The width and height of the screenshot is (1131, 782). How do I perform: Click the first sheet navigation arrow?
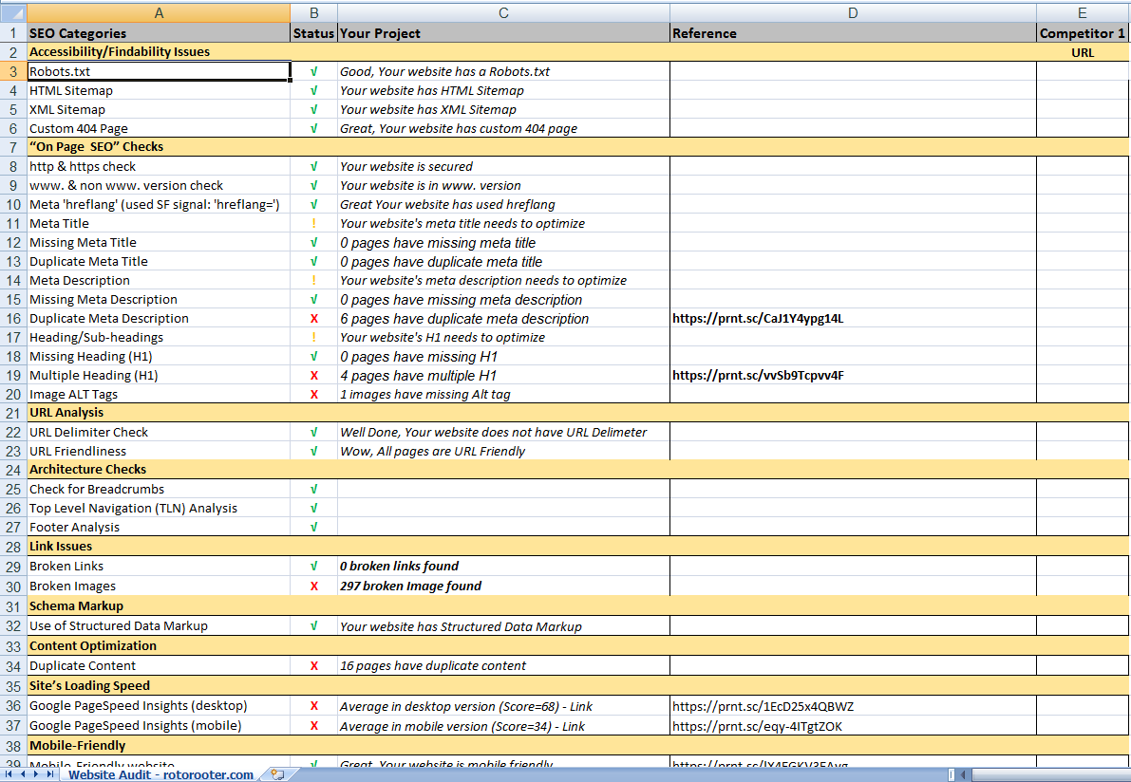tap(9, 774)
